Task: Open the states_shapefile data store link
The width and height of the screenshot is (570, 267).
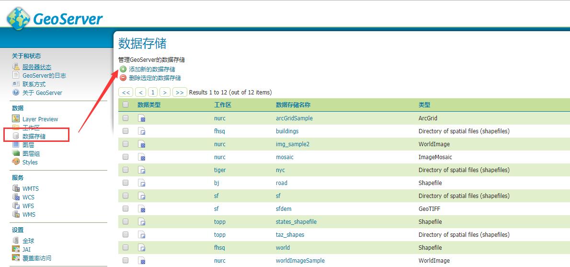Action: (296, 222)
